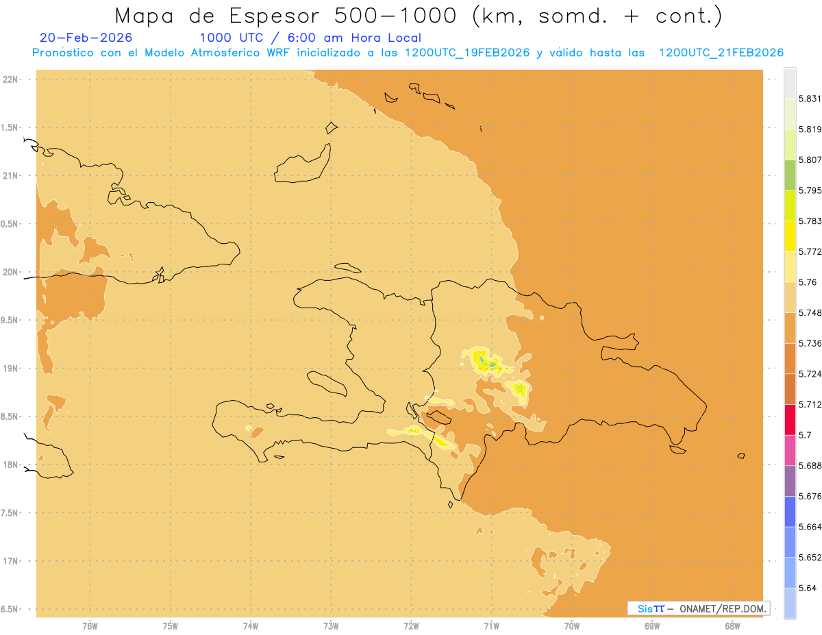
Task: Click the legend value '5.7'
Action: pyautogui.click(x=805, y=435)
